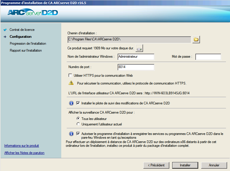Focus the Nom de l'administrateur Windows field
The width and height of the screenshot is (230, 171).
[136, 57]
